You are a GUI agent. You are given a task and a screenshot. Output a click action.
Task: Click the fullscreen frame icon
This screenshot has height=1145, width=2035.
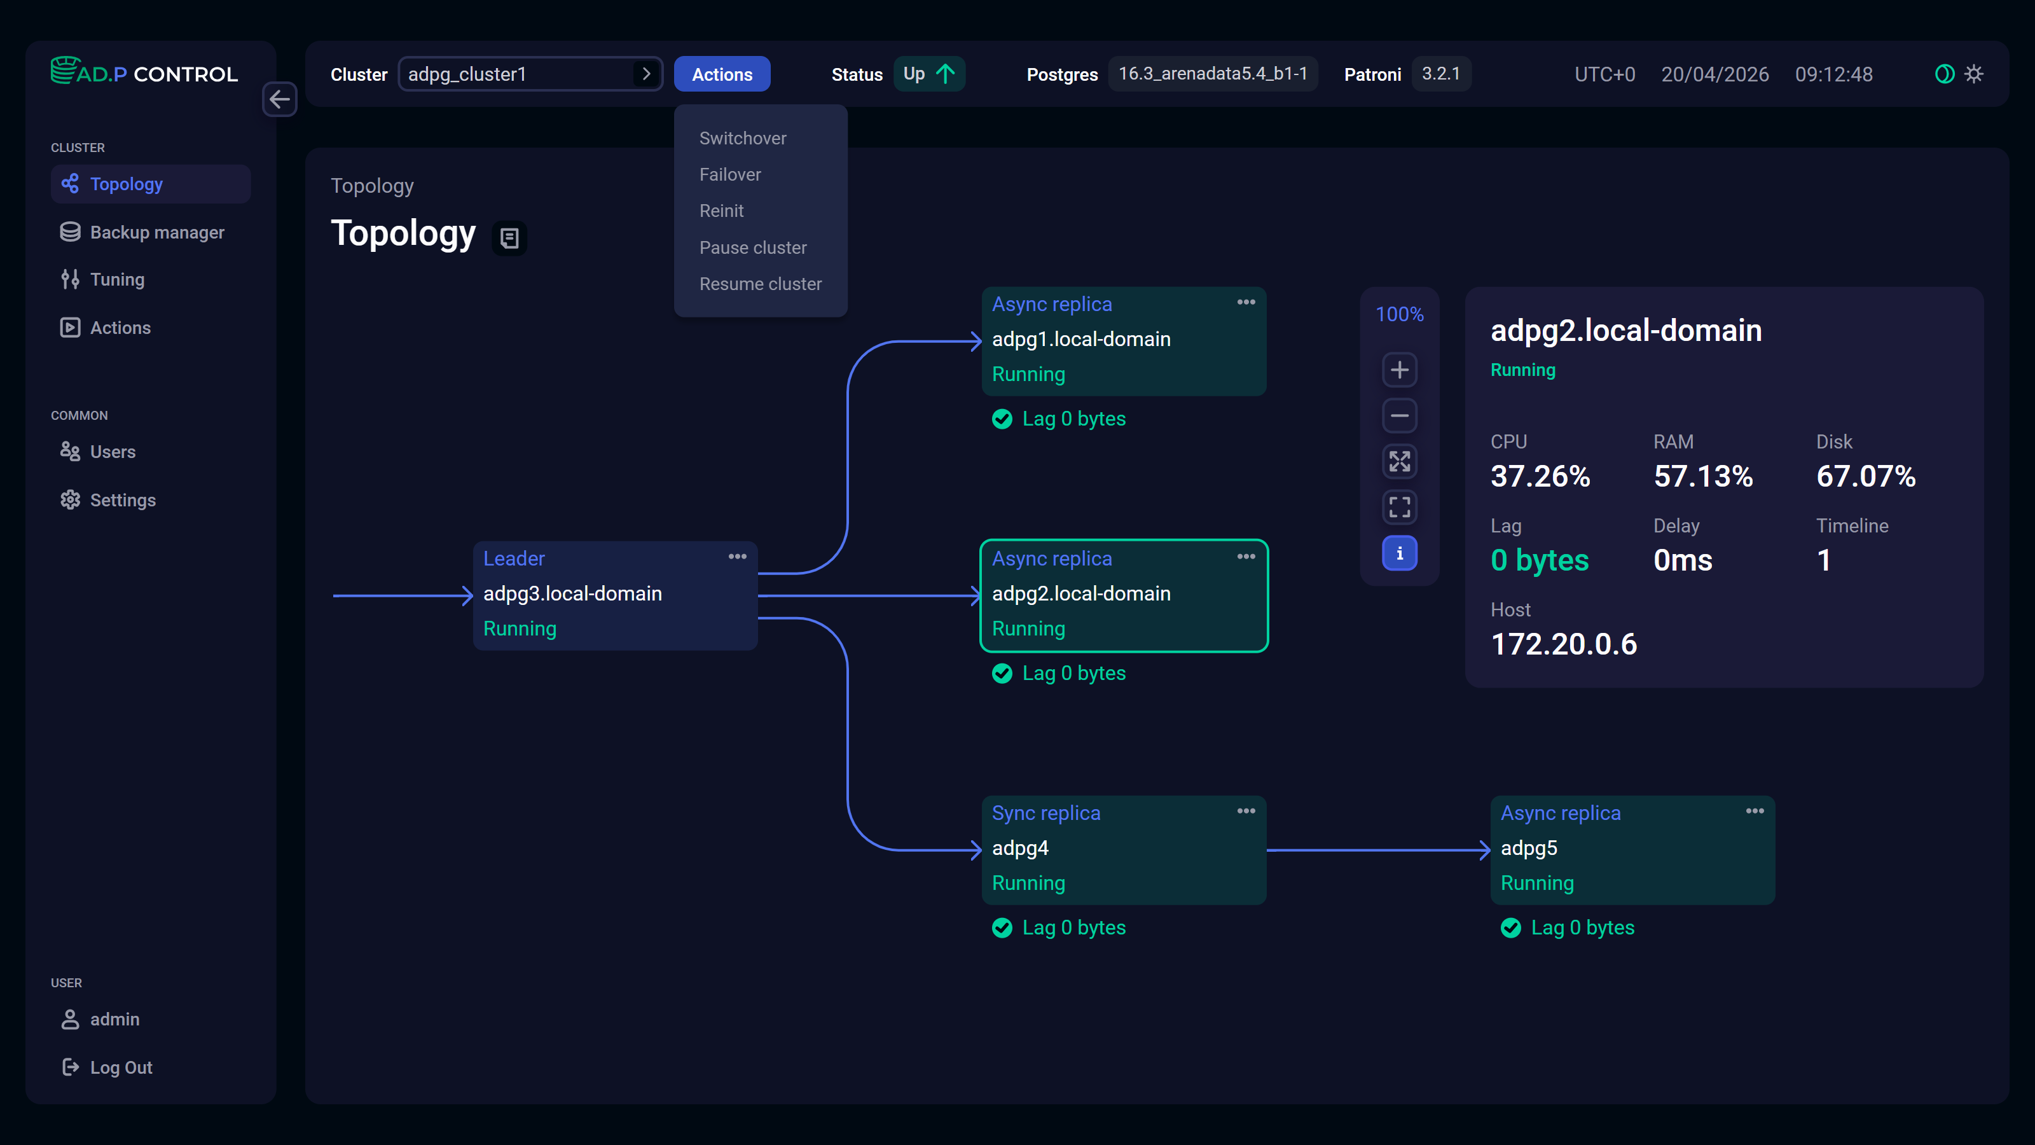click(x=1399, y=508)
